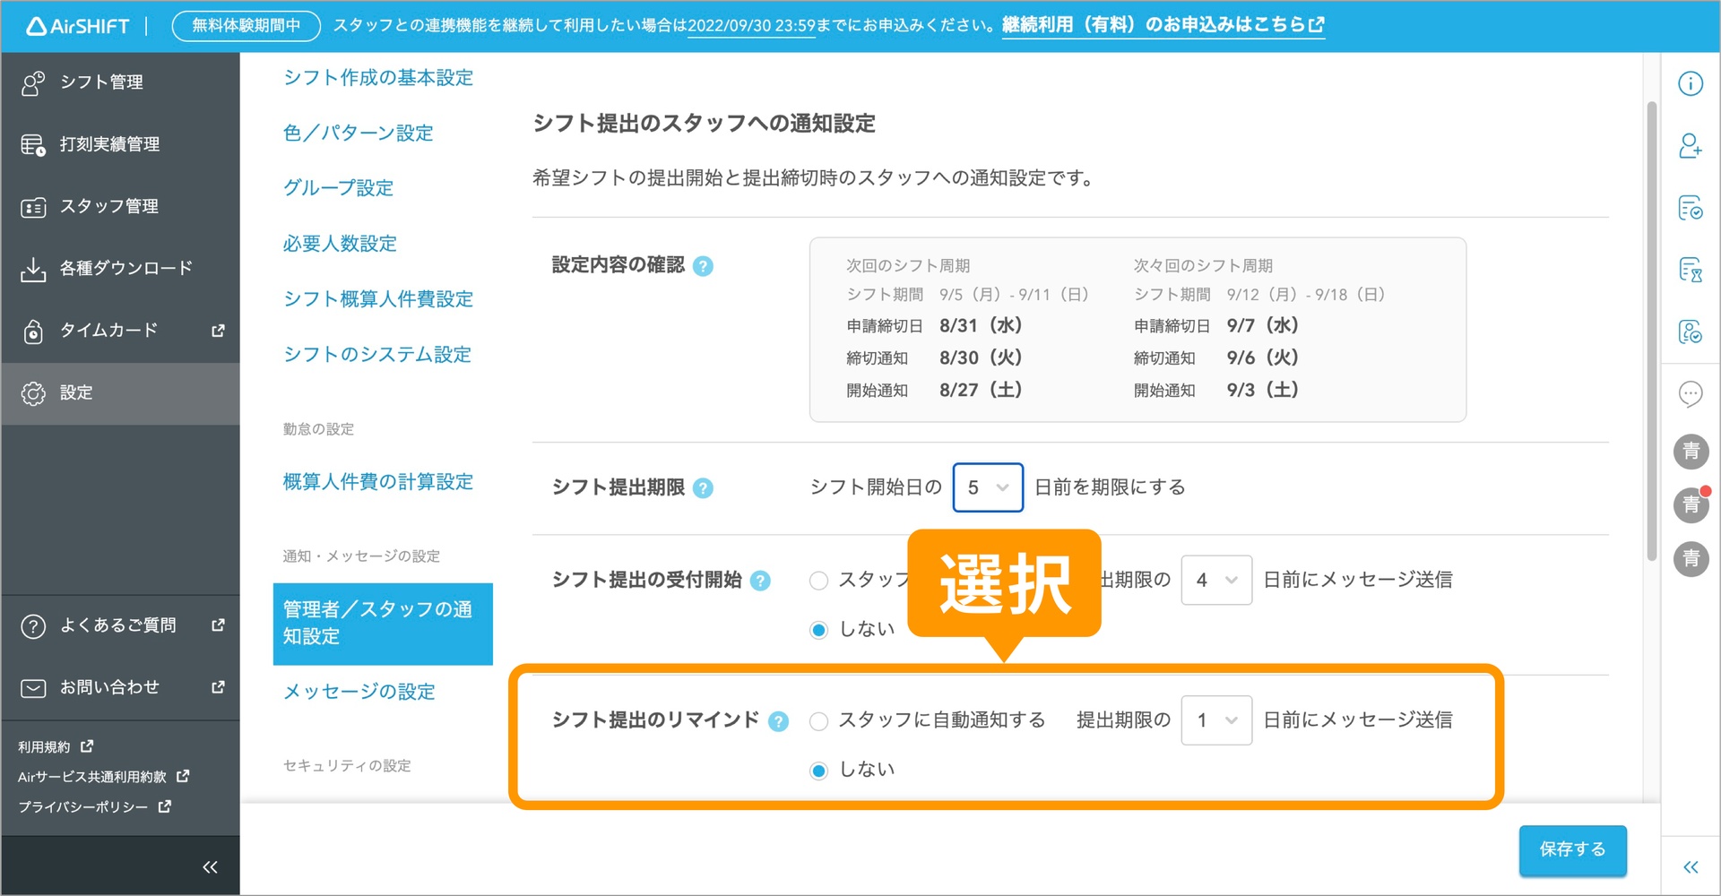Click the add-staff person icon in right sidebar
This screenshot has width=1721, height=896.
[x=1691, y=146]
